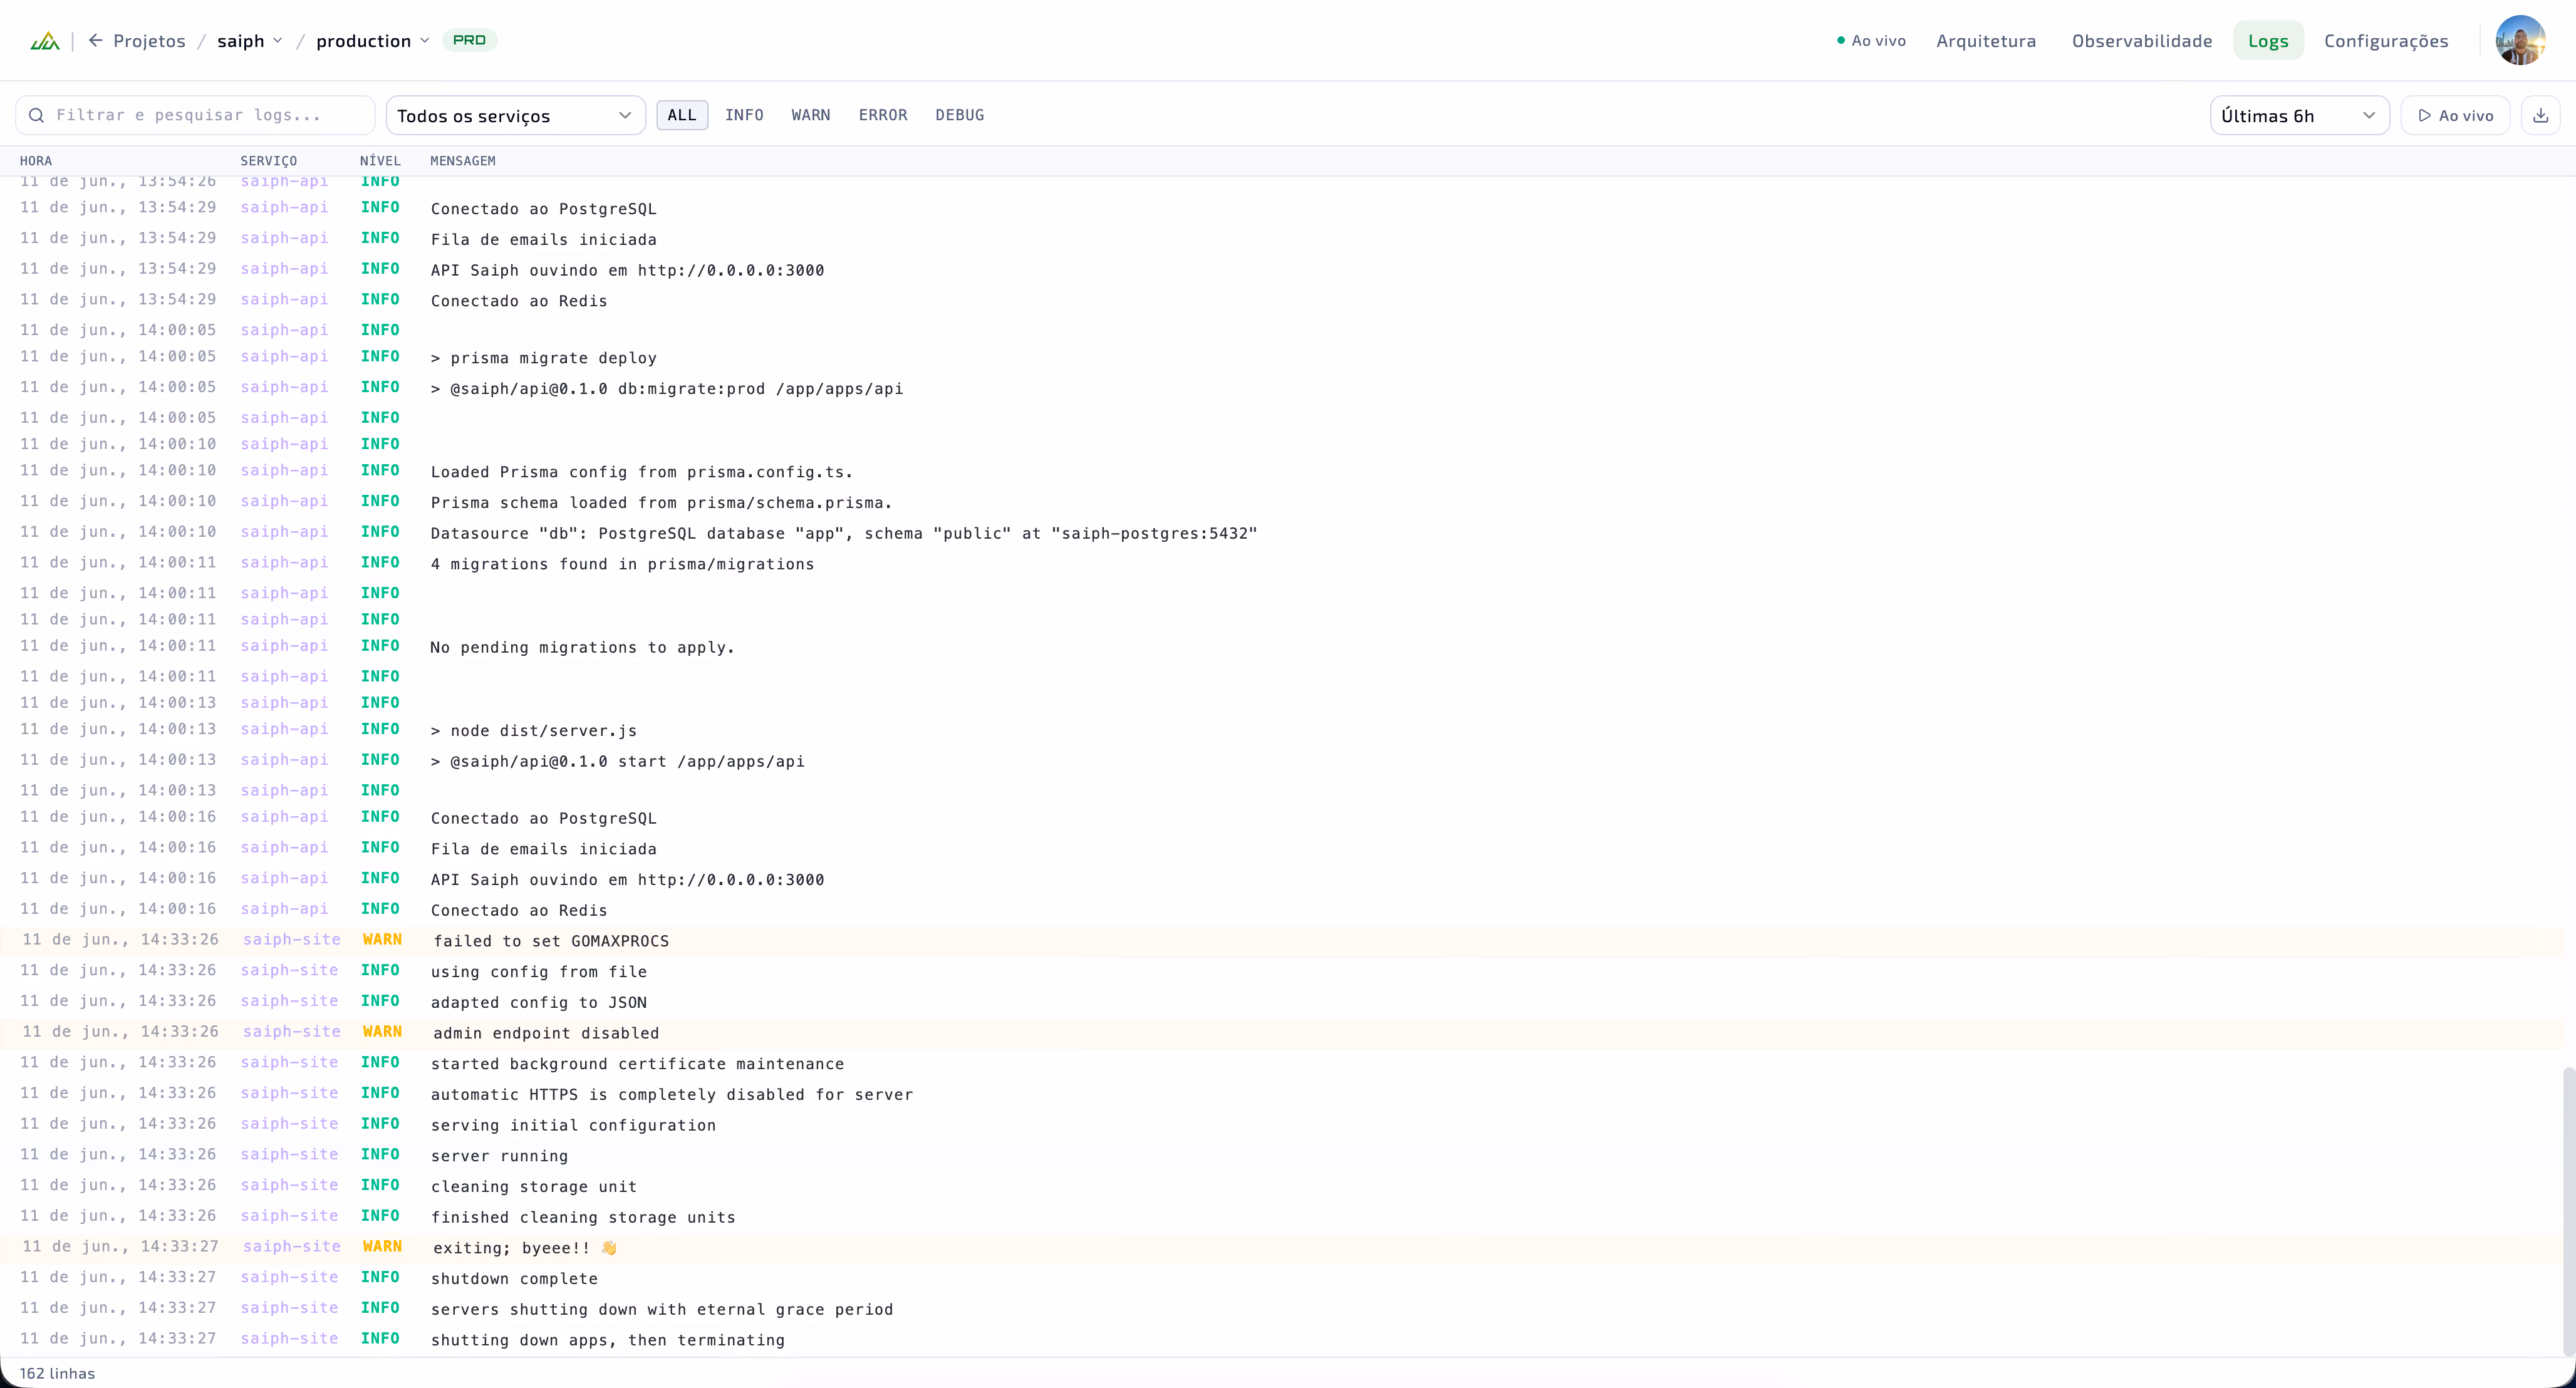
Task: Click the '> node dist/server.js' log line
Action: click(x=533, y=731)
